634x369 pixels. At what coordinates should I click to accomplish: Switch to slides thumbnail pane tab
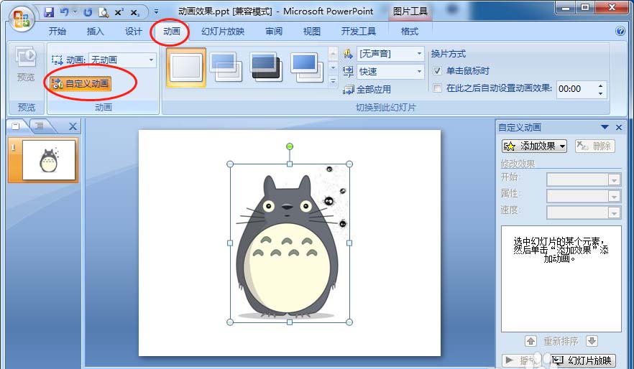click(16, 126)
